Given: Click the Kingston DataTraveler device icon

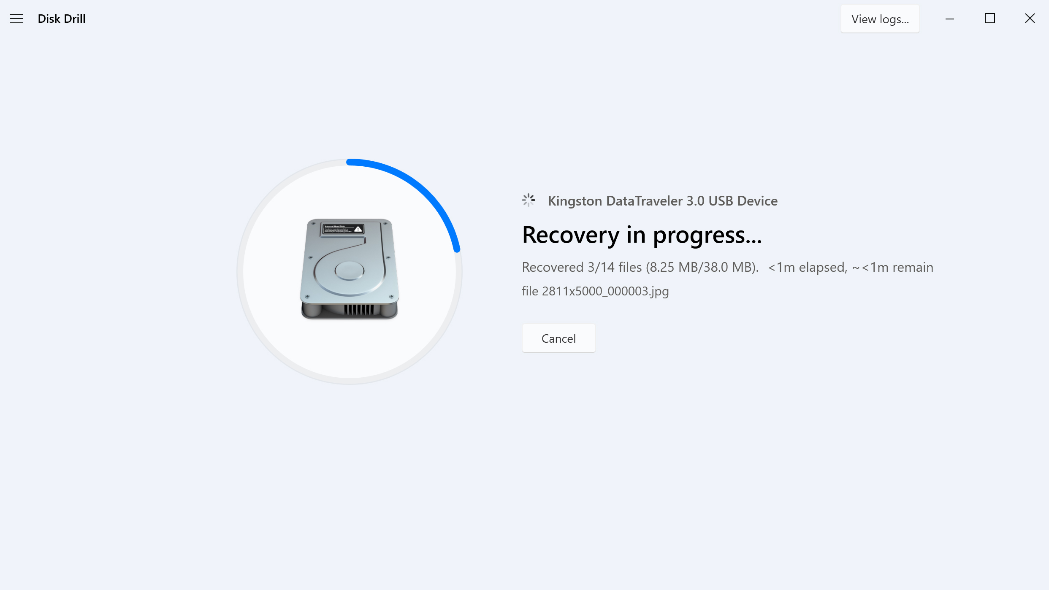Looking at the screenshot, I should (529, 200).
